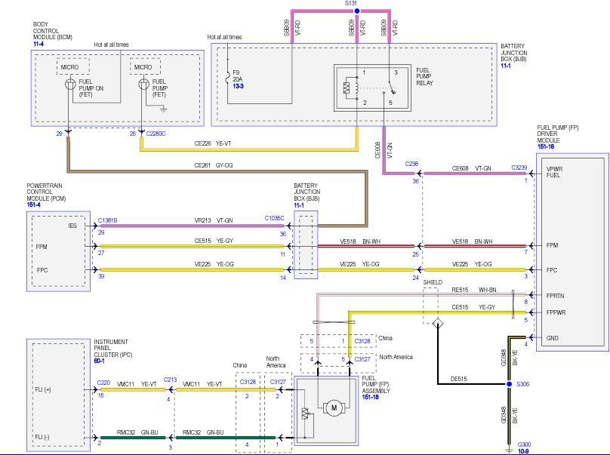Open the 151-18 FP driver module link
Screen dimensions: 610x455
coord(545,146)
